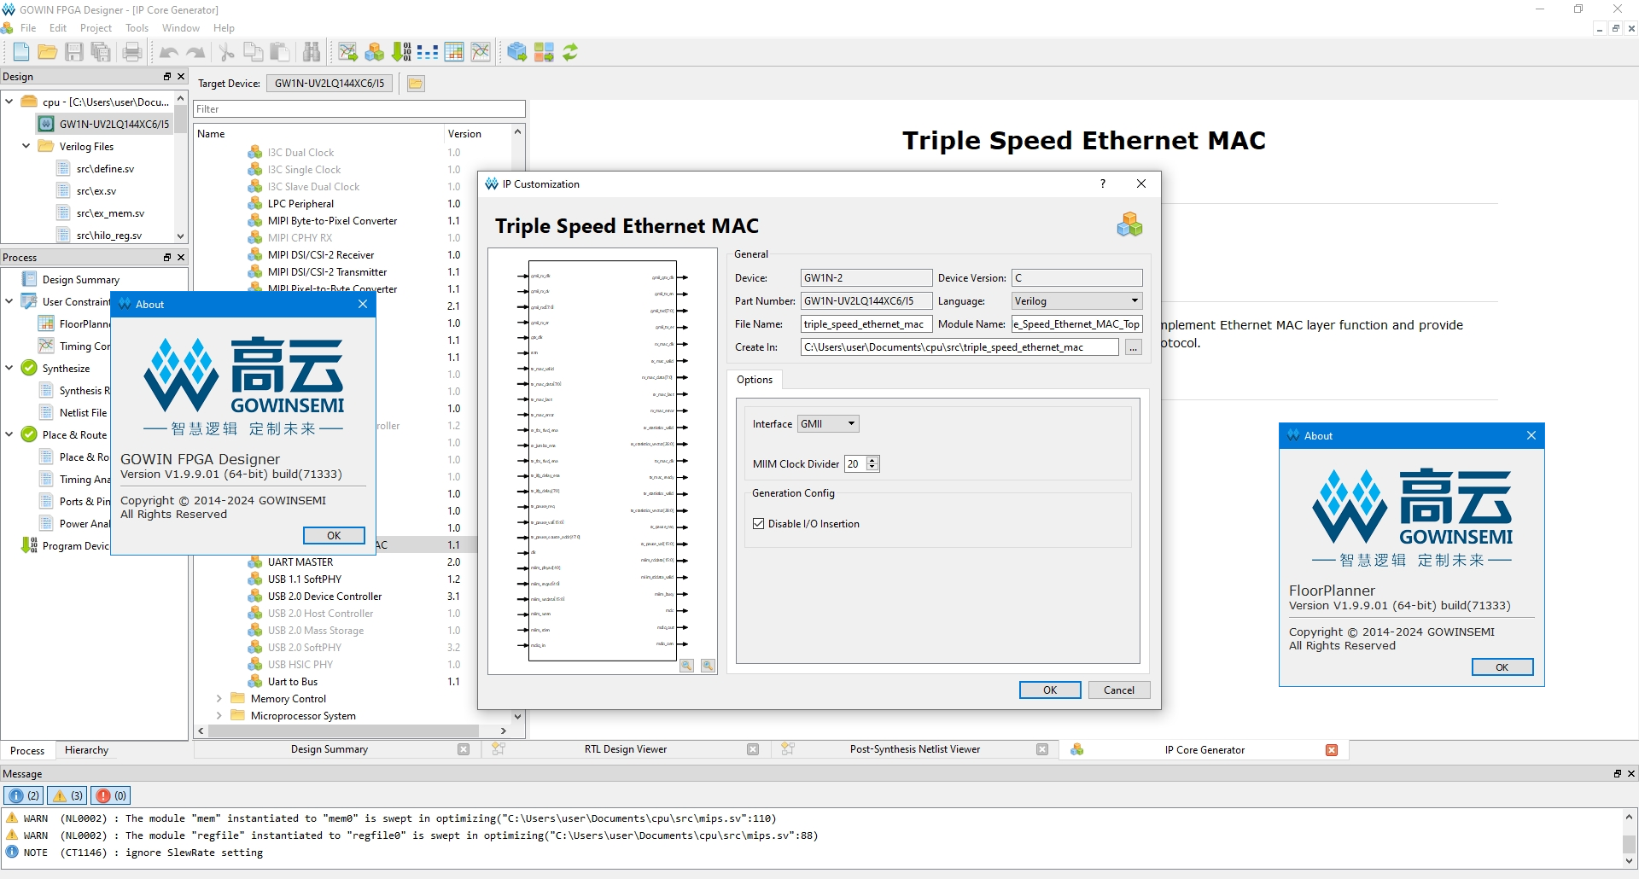The height and width of the screenshot is (879, 1639).
Task: Collapse User Constraints process node
Action: coord(9,301)
